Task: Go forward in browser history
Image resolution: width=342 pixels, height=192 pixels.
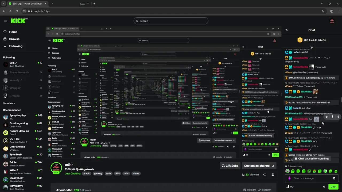Action: (10, 11)
